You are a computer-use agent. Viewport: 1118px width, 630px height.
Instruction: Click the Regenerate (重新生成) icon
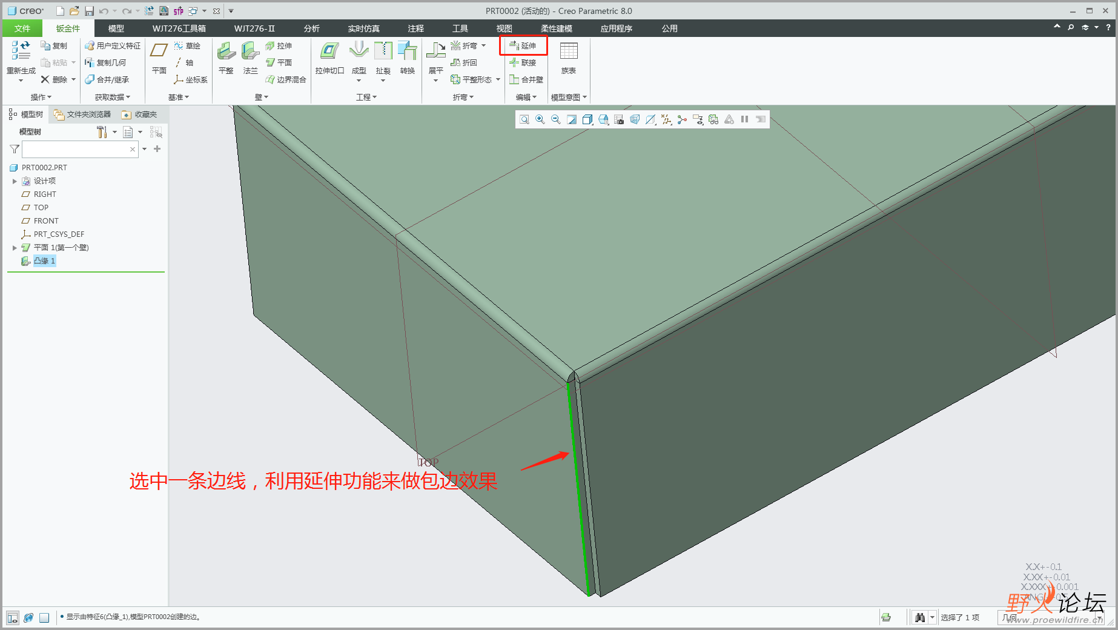pyautogui.click(x=21, y=51)
